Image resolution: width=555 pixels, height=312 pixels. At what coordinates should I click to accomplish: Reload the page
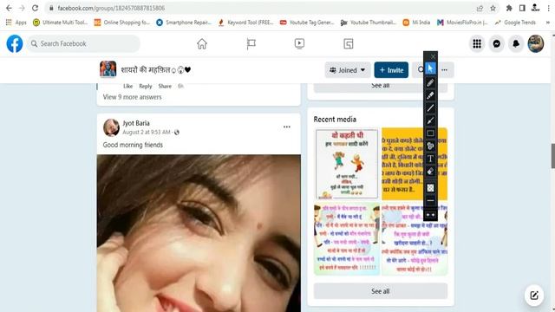click(35, 8)
